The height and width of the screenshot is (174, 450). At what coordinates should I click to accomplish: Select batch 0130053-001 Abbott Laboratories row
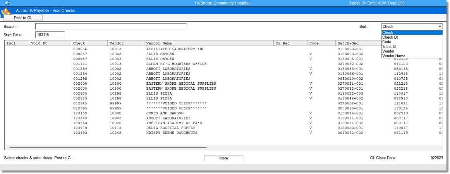coord(224,69)
